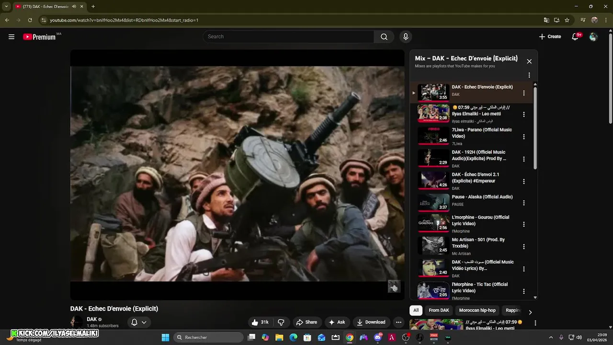Click the Create button
613x345 pixels.
pos(550,36)
